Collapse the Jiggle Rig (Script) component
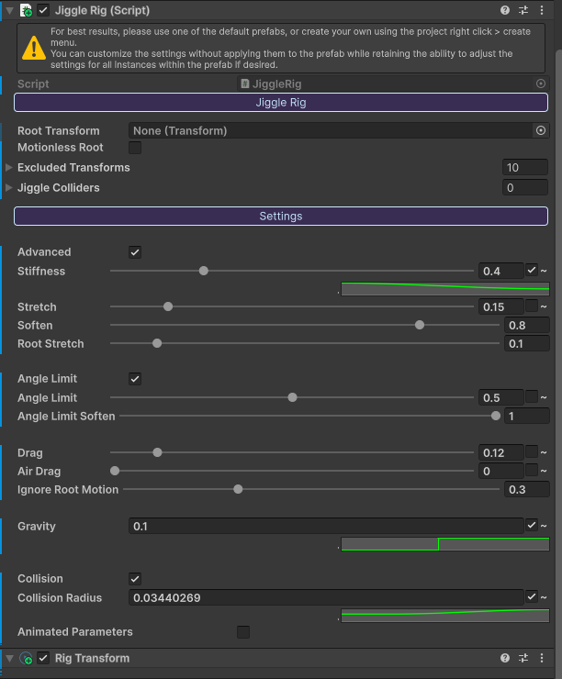Viewport: 562px width, 679px height. tap(9, 10)
